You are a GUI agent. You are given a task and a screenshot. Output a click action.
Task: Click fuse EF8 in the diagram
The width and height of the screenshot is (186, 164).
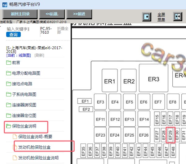(x=173, y=102)
